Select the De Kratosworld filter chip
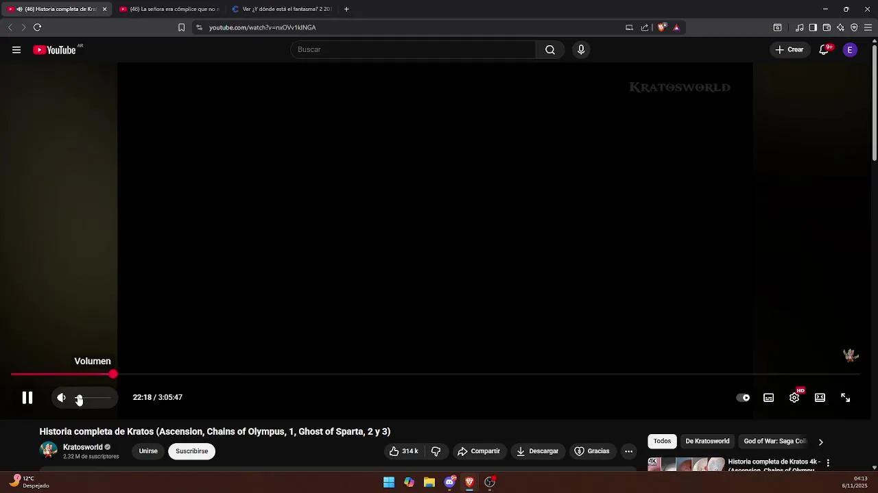The width and height of the screenshot is (878, 493). [707, 442]
